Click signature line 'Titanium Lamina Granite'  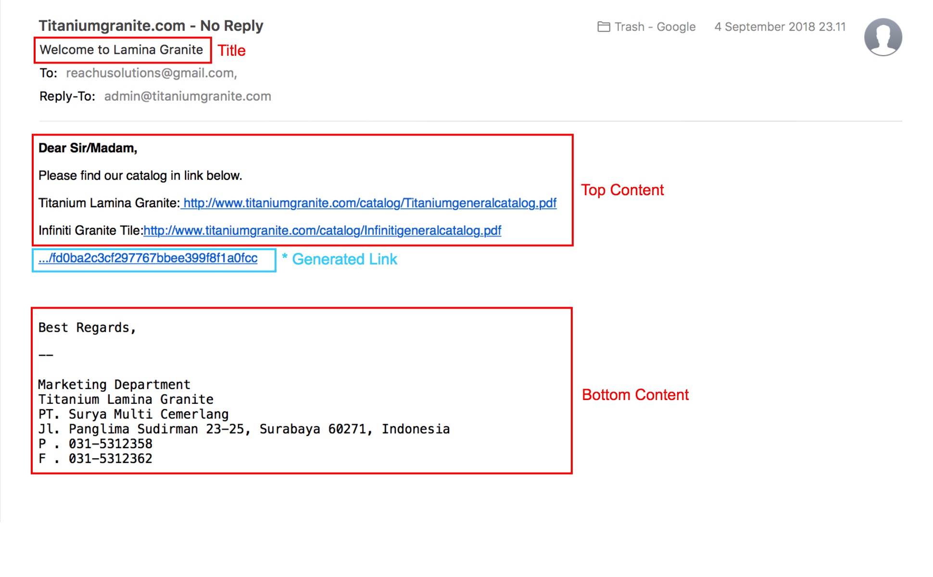pos(126,400)
